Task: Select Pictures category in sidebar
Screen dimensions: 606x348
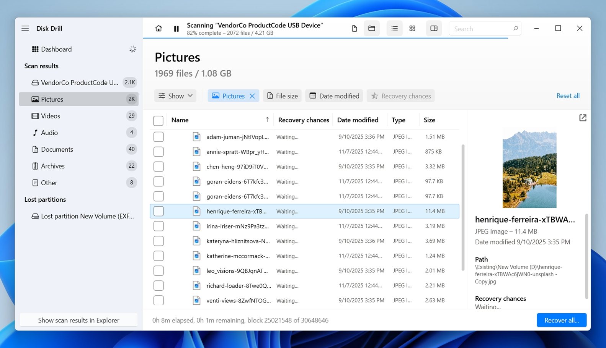Action: (78, 99)
